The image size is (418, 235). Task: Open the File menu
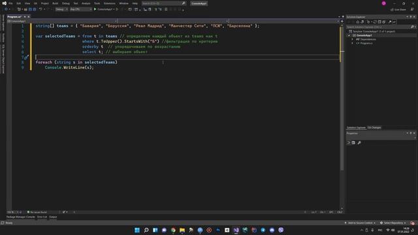point(10,3)
